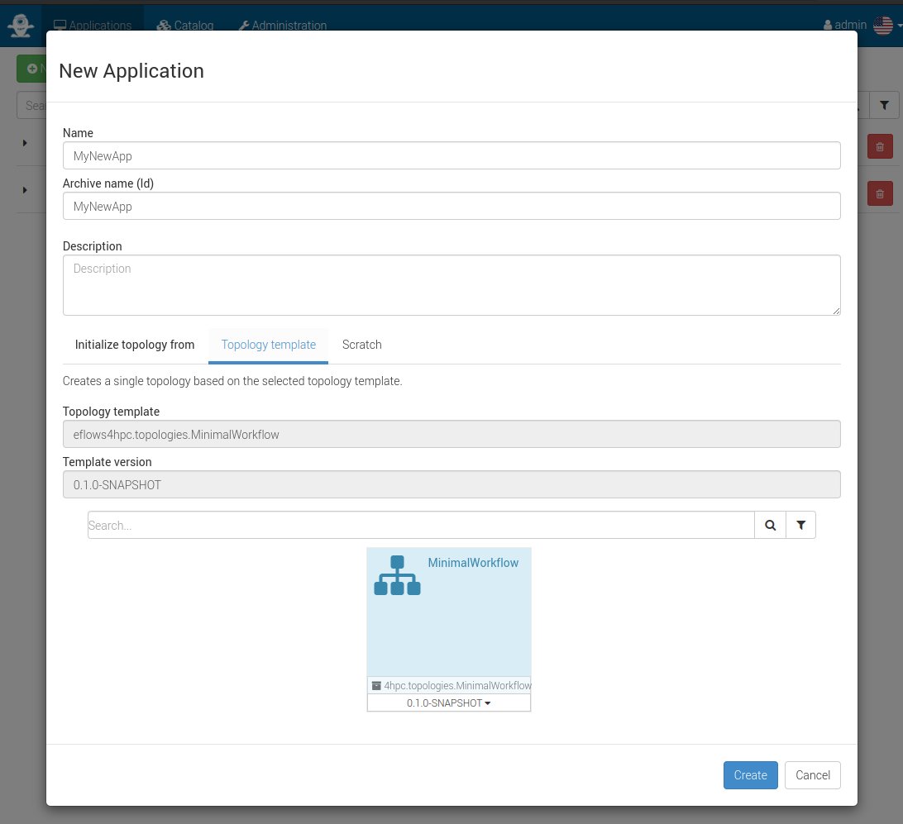Click the background page filter funnel button
The height and width of the screenshot is (824, 903).
pos(884,105)
